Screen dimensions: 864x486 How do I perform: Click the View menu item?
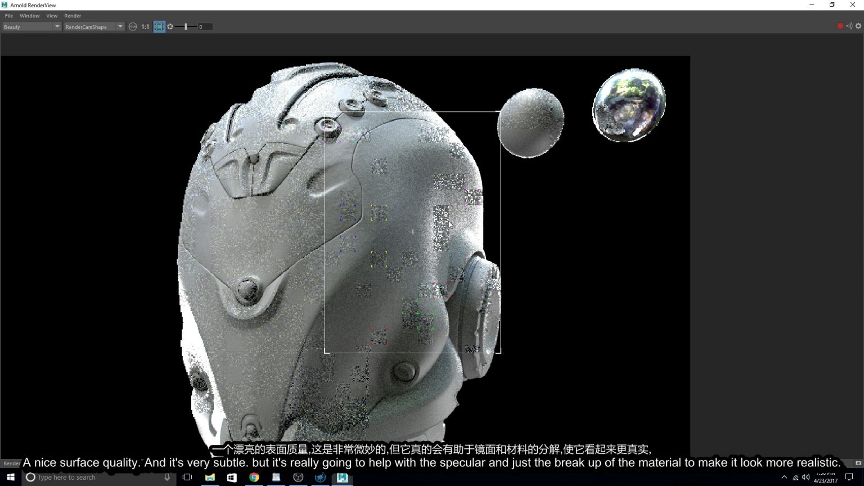pos(52,16)
